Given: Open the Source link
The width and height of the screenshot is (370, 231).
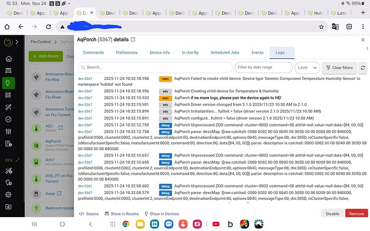Looking at the screenshot, I should click(x=89, y=214).
